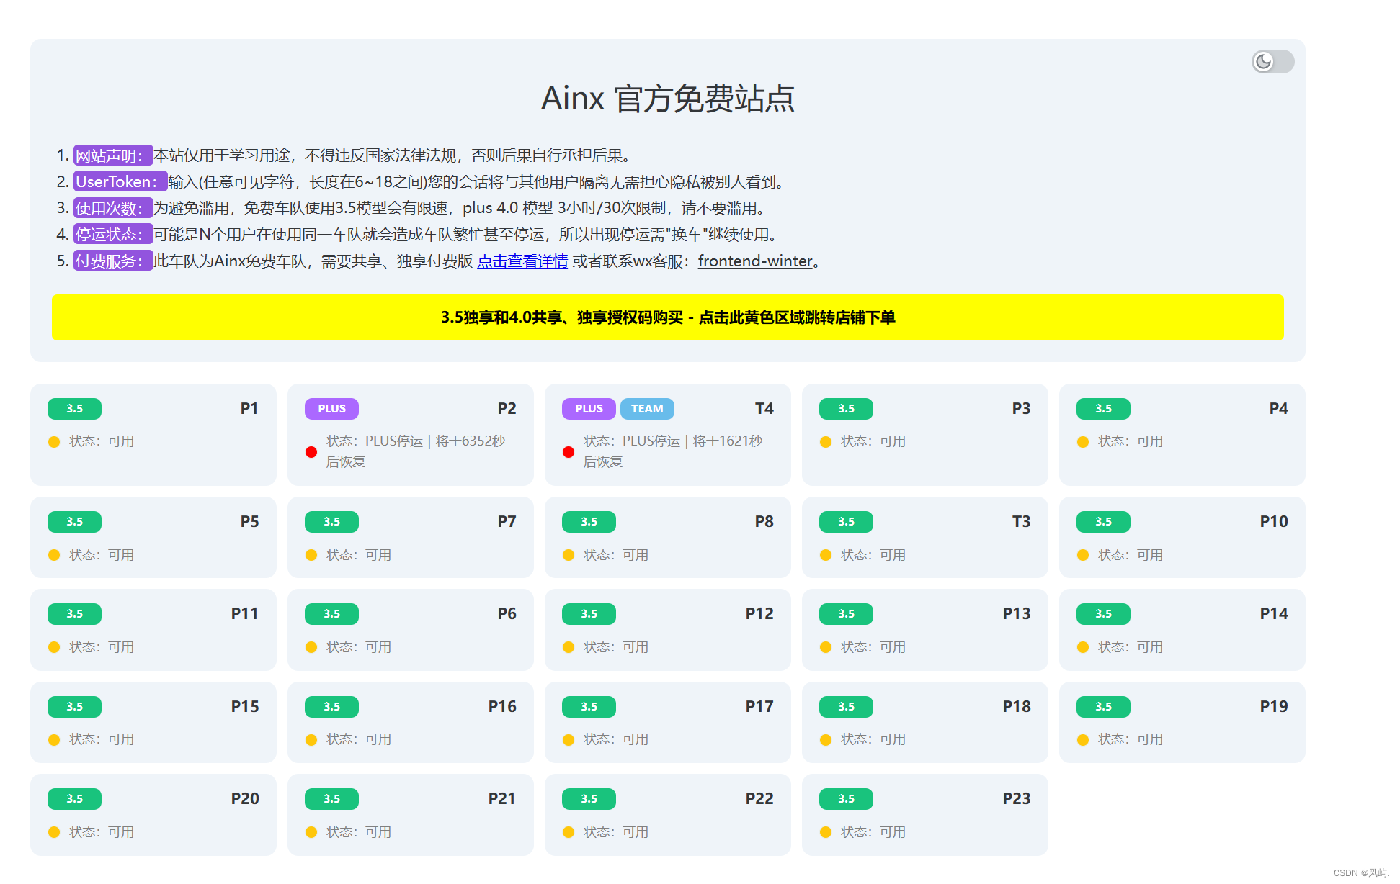Screen dimensions: 1400x884
Task: Click the 3.5 badge on P14 card
Action: [x=1103, y=614]
